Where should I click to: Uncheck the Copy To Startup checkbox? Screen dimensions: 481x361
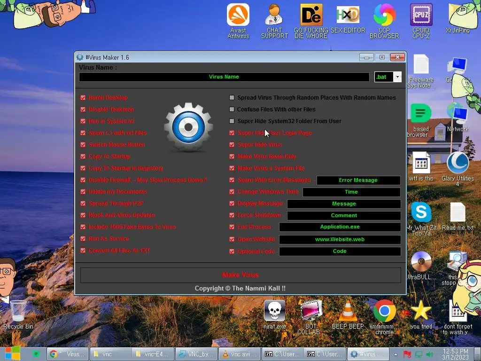[83, 156]
